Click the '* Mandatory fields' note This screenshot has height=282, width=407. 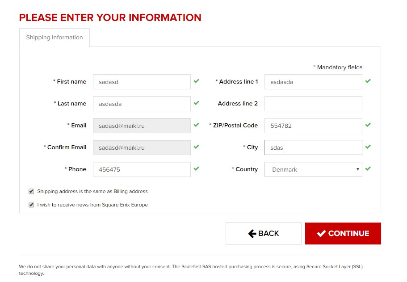coord(338,67)
